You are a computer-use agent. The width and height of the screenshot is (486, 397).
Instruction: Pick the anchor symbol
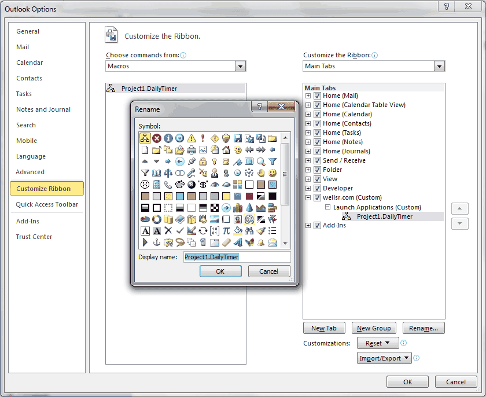[156, 242]
